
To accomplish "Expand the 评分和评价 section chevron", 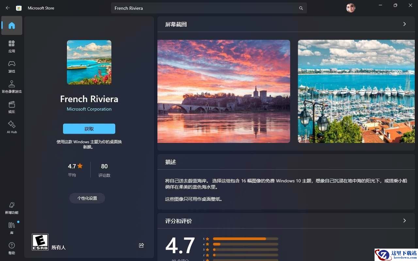I will click(x=405, y=221).
